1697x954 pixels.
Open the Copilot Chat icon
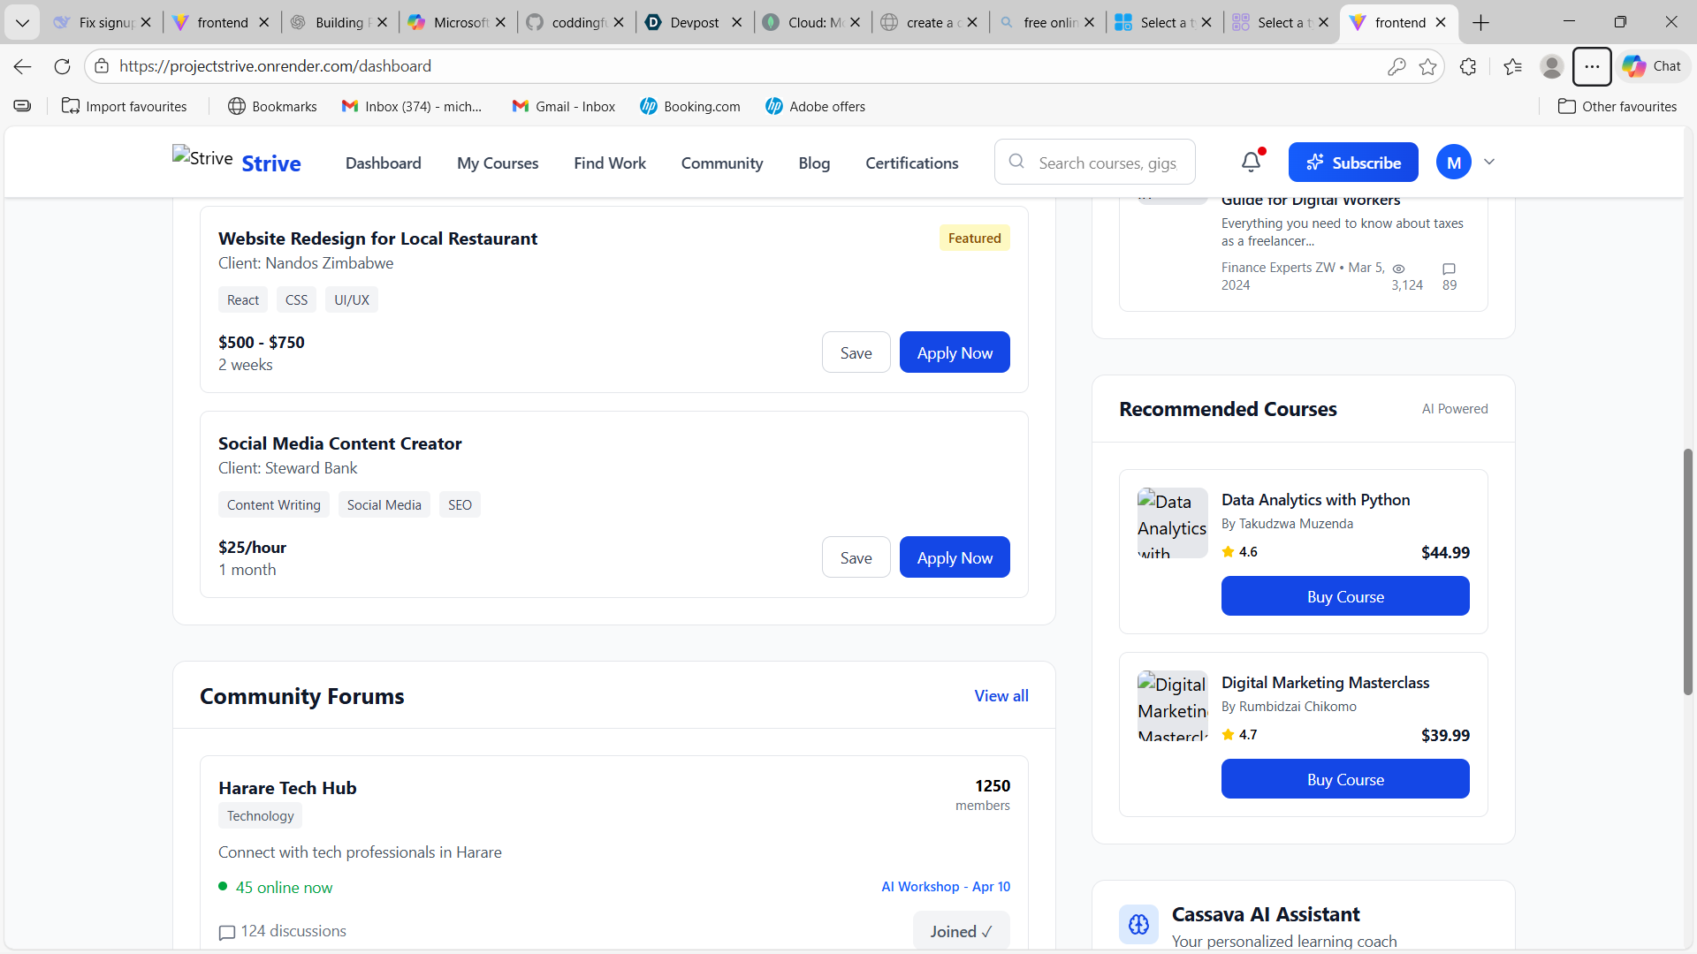click(x=1651, y=66)
